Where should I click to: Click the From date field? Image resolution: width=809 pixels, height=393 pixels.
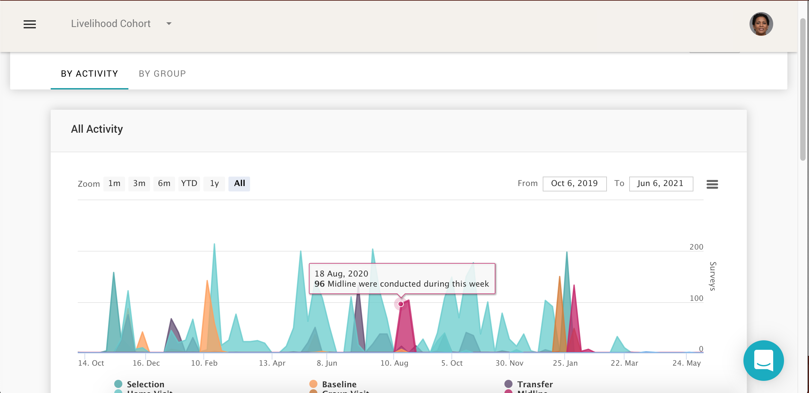tap(574, 184)
